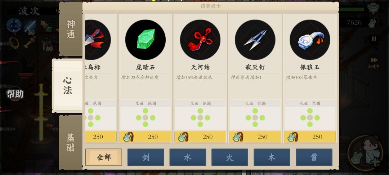Select the 寂灭钉 twin spikes icon
389x175 pixels.
(255, 40)
